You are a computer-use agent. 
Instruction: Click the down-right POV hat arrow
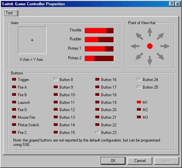pos(160,56)
